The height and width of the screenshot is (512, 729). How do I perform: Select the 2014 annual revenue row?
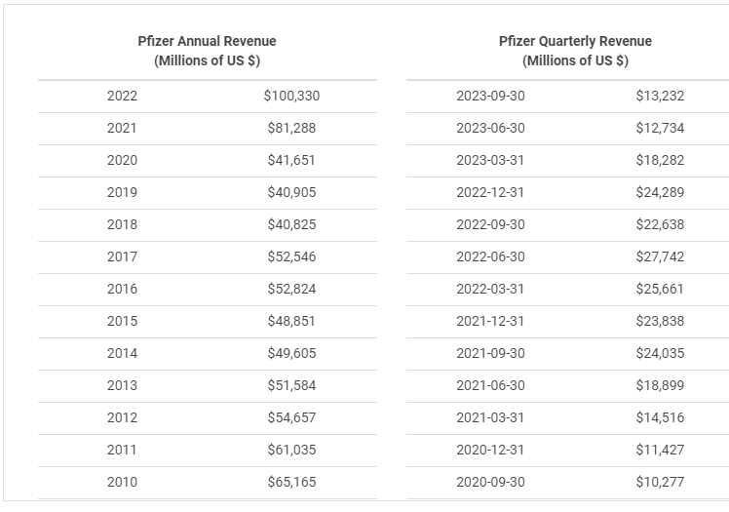[208, 353]
